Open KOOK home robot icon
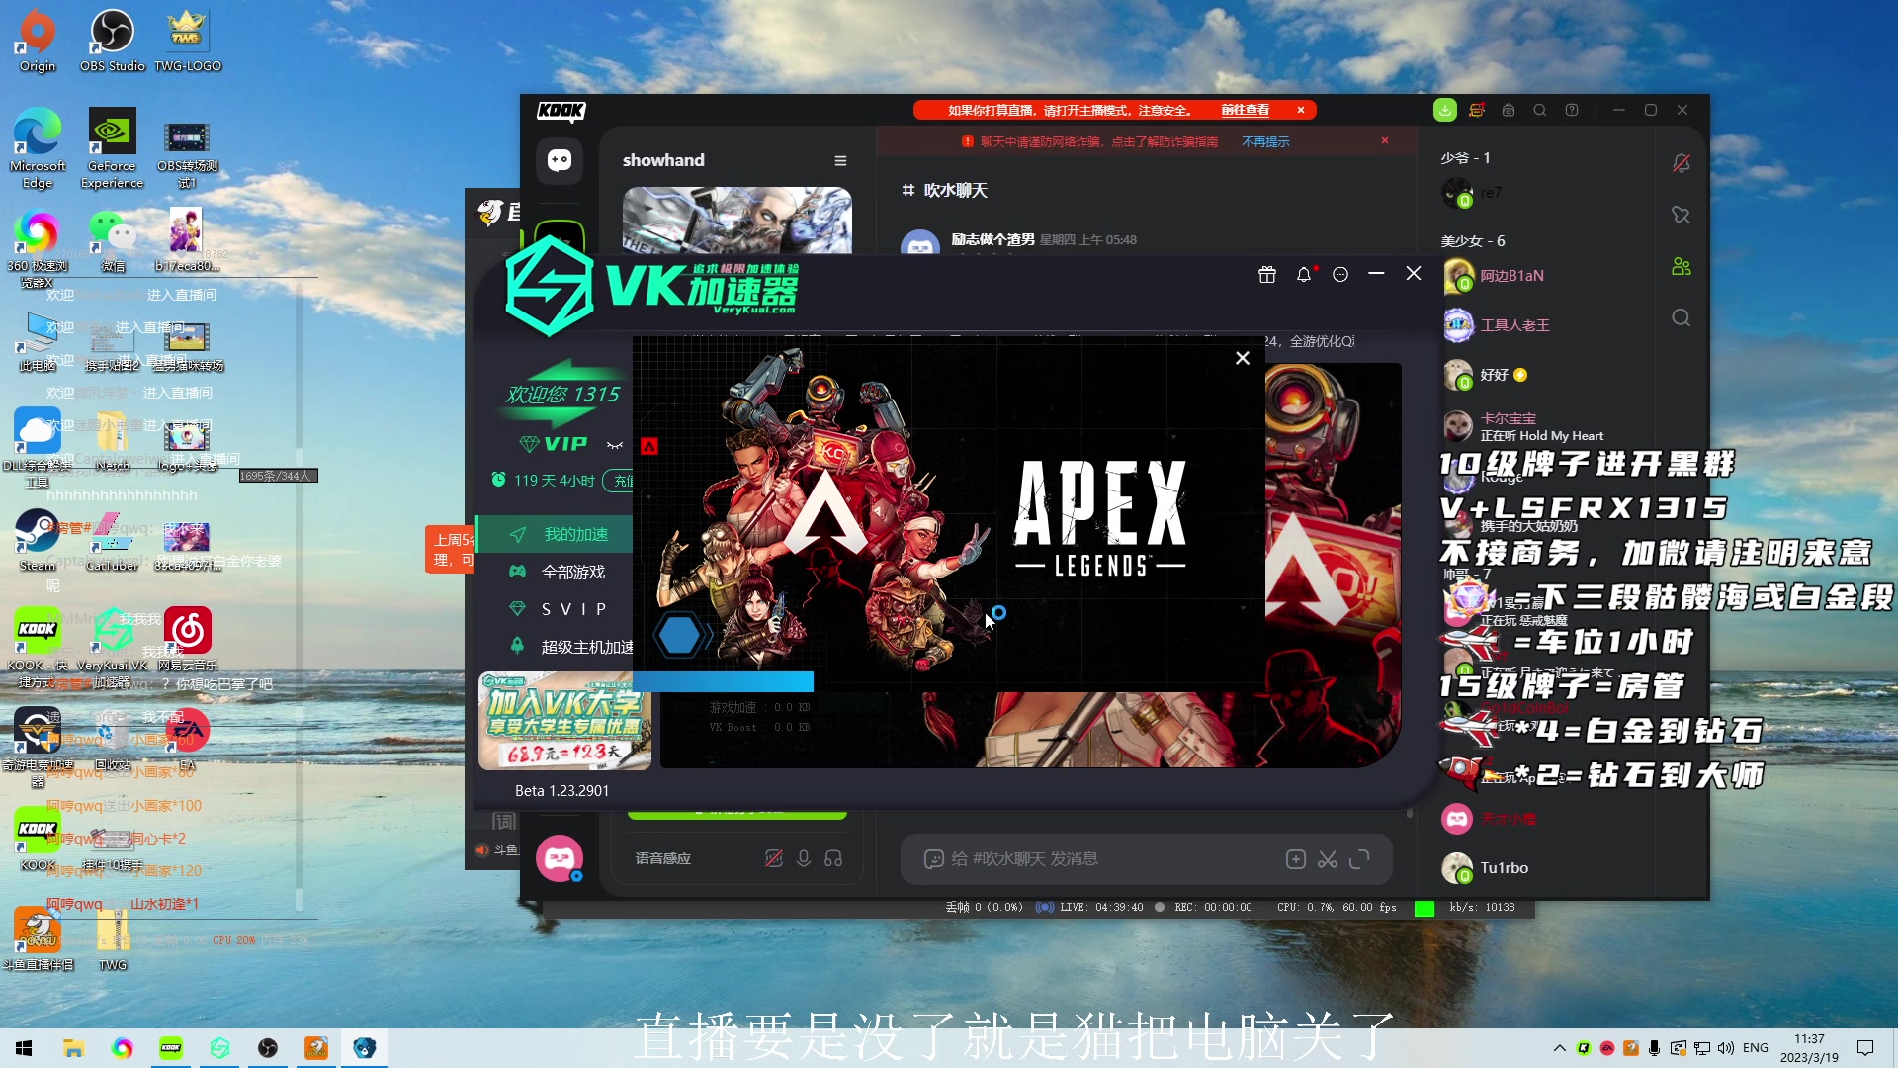 560,160
